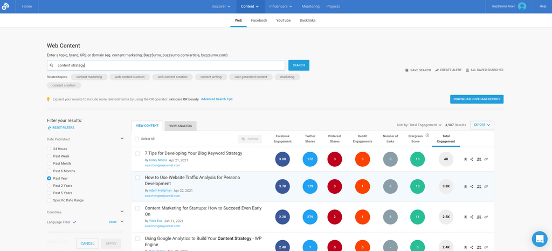Open the chat support bubble icon
Image resolution: width=552 pixels, height=251 pixels.
point(540,239)
